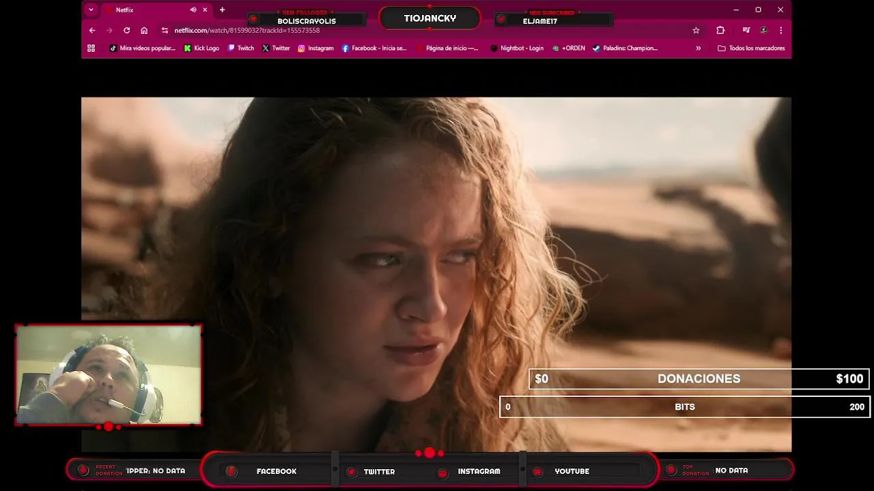Image resolution: width=874 pixels, height=491 pixels.
Task: Close the Netflix tab
Action: point(205,10)
